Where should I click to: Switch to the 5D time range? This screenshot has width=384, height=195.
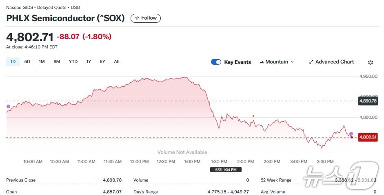[x=27, y=62]
